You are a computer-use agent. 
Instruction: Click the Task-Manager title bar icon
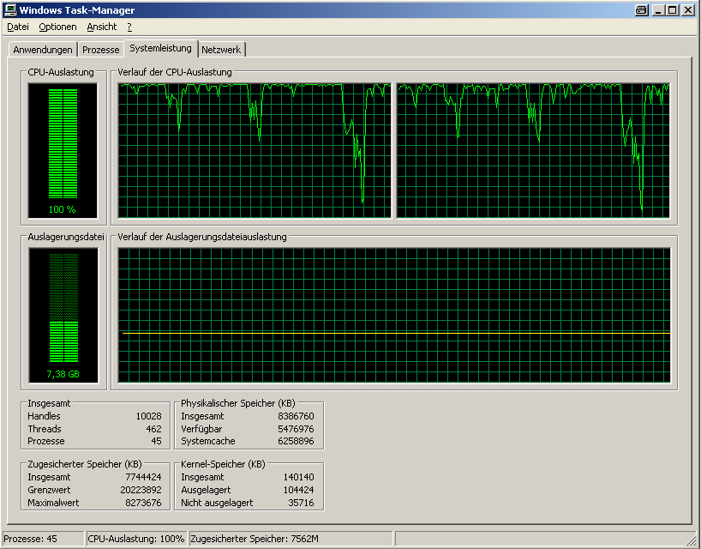pyautogui.click(x=9, y=9)
